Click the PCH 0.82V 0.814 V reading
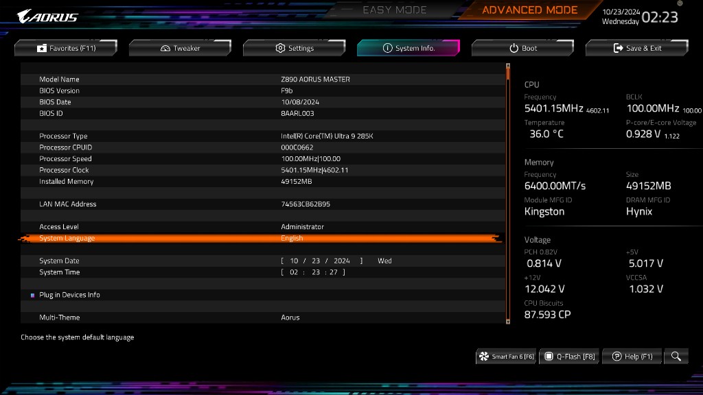703x395 pixels. pos(544,263)
